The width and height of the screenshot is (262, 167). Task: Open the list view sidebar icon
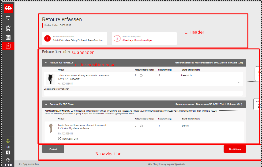click(x=8, y=37)
